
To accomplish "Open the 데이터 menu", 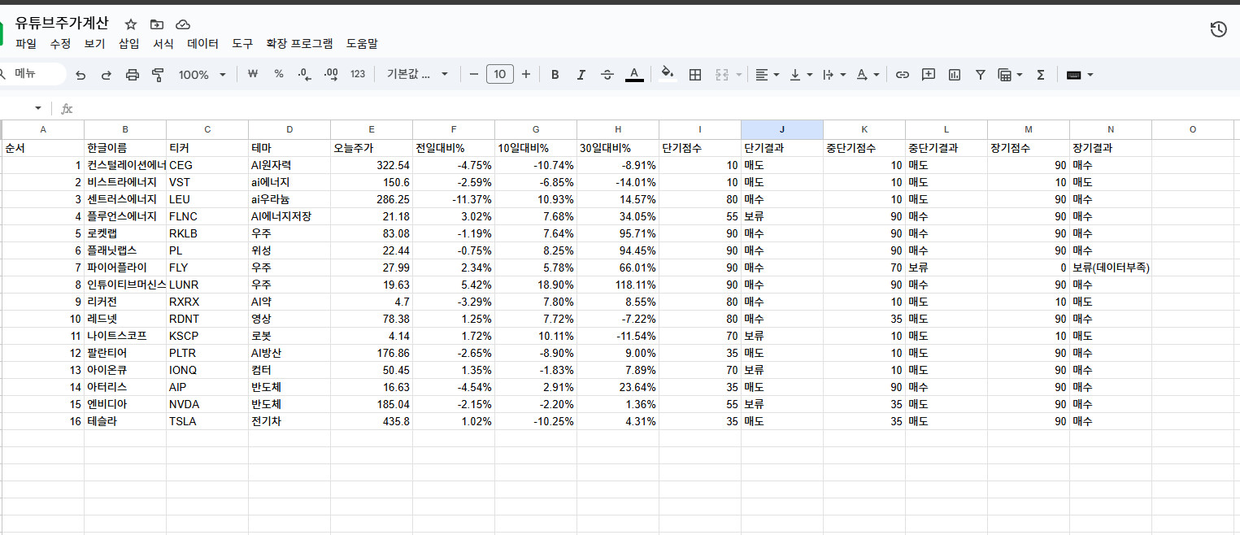I will coord(202,44).
